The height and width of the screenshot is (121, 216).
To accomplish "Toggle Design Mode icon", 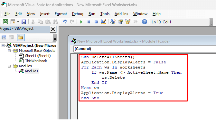I will 103,22.
